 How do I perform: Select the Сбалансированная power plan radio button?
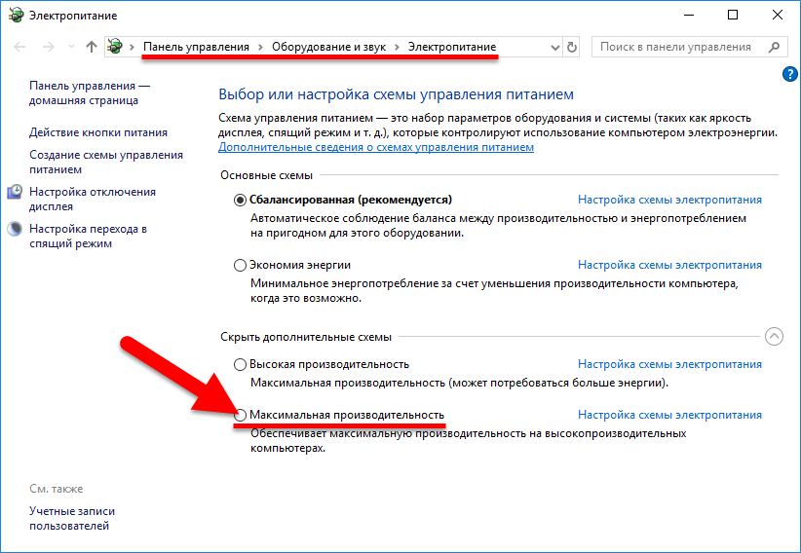pos(241,200)
